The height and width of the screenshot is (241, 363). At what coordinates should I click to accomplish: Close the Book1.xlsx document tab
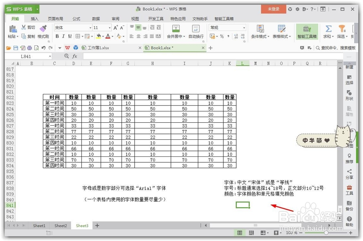coord(203,48)
